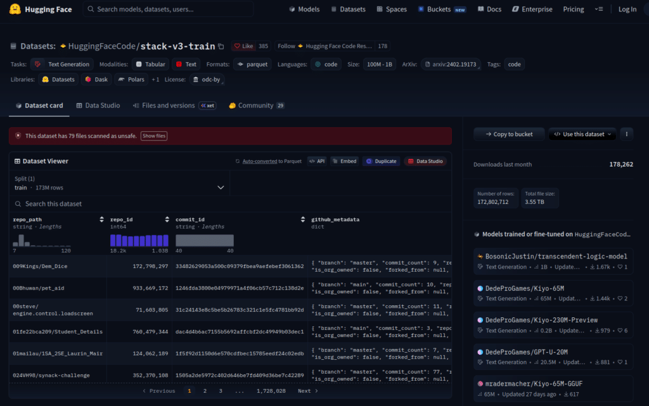
Task: Open the arxiv:2402.19173 paper tag
Action: [451, 64]
